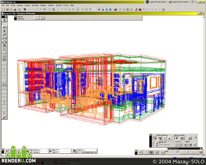The width and height of the screenshot is (206, 165).
Task: Select the Marquee tool in toolbox
Action: click(x=5, y=24)
